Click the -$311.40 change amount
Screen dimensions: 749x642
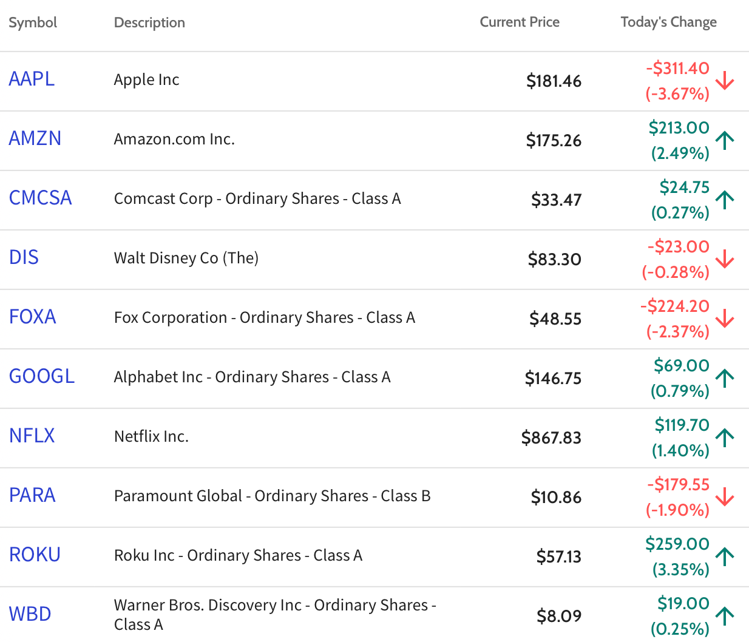click(677, 68)
